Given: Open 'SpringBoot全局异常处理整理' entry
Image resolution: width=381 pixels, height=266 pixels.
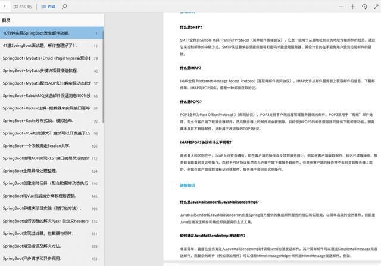Looking at the screenshot, I should point(52,171).
